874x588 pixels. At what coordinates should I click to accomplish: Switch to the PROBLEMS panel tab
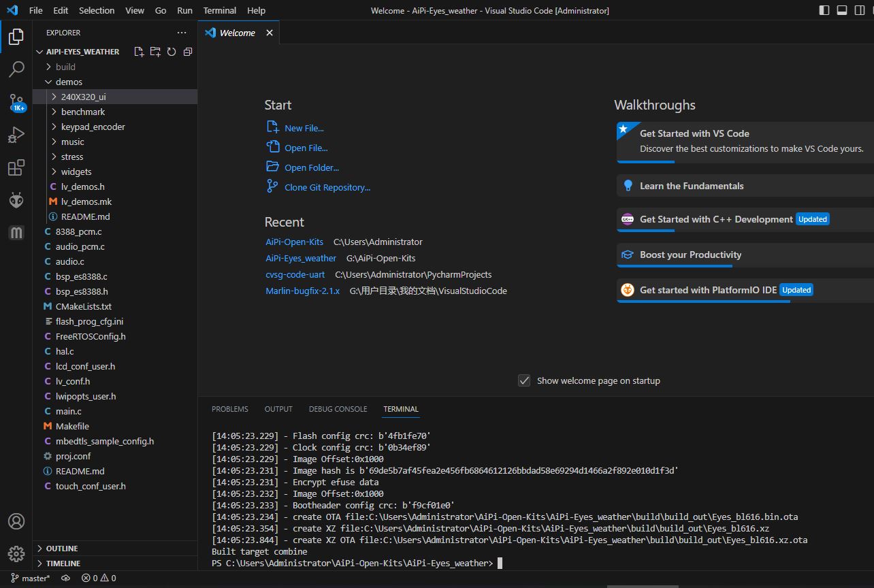230,409
